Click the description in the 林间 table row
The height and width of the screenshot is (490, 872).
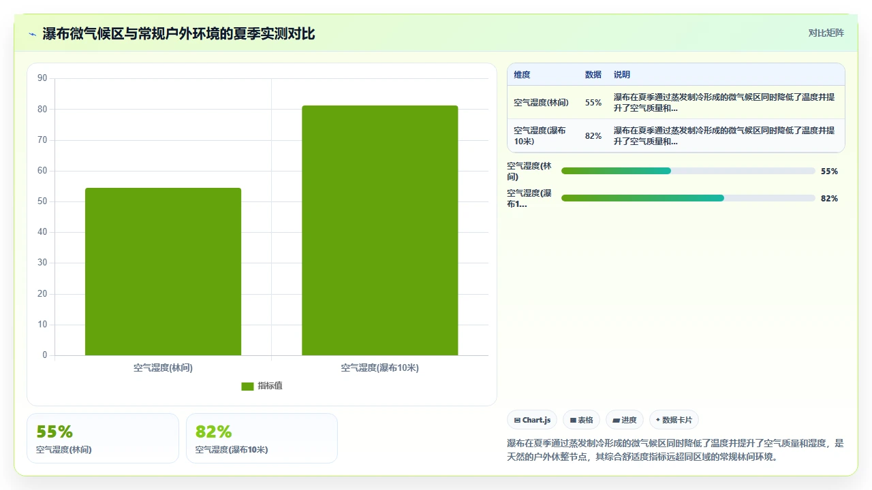click(x=724, y=103)
